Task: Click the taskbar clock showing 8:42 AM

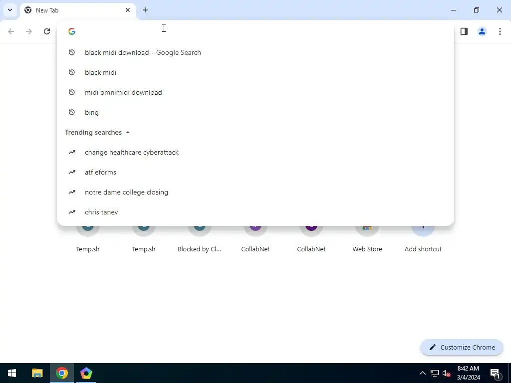Action: [468, 373]
